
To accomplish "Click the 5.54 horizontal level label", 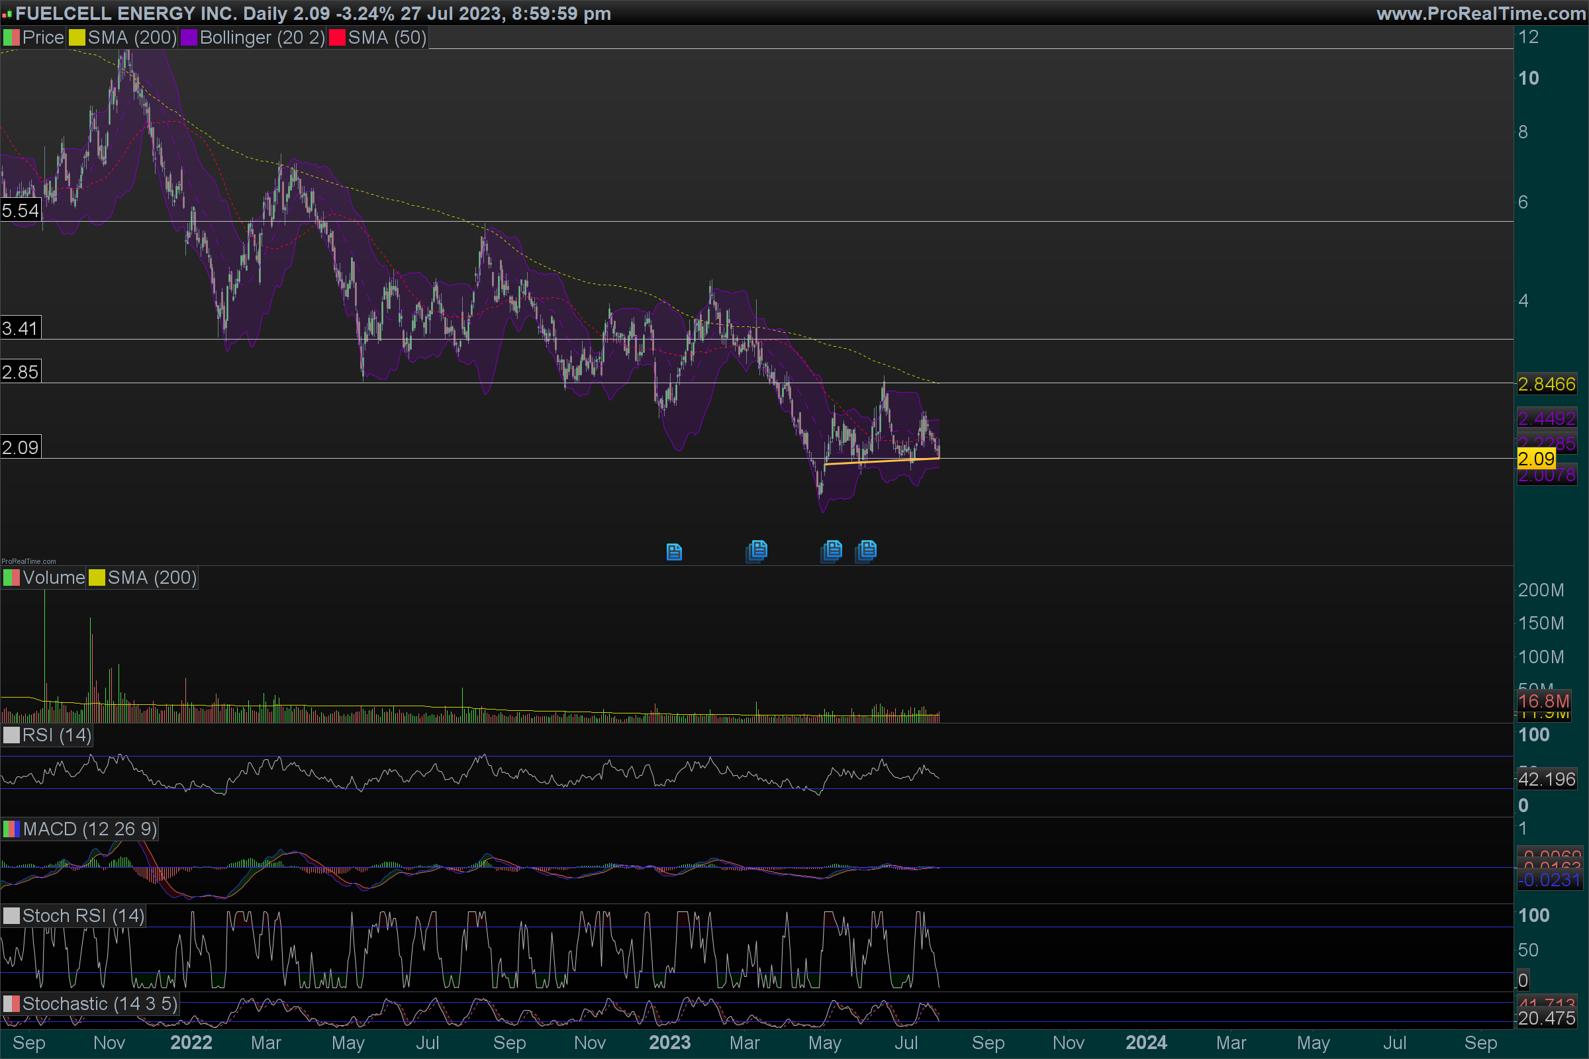I will coord(21,210).
